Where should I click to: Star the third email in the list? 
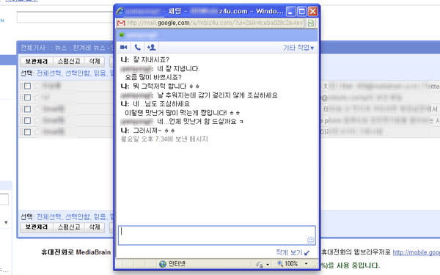[36, 109]
